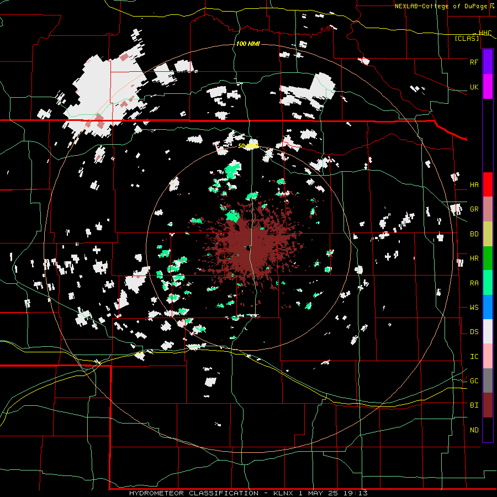
Task: Pick the HR dark green swatch
Action: click(x=488, y=258)
